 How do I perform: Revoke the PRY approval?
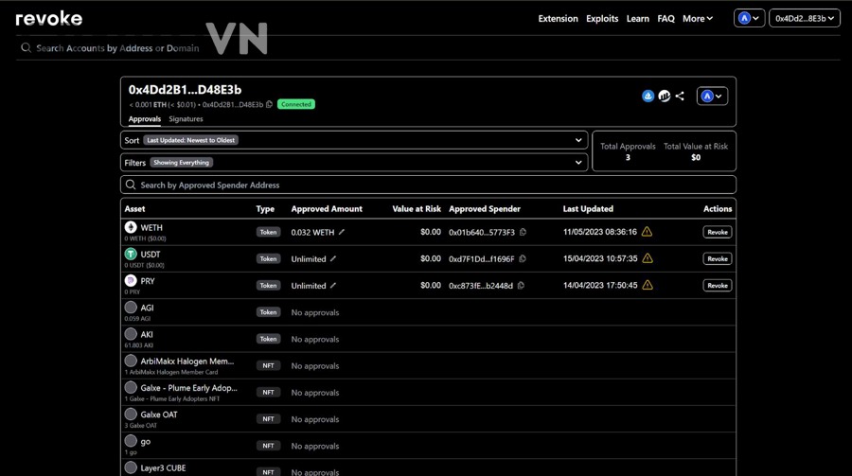[x=718, y=285]
